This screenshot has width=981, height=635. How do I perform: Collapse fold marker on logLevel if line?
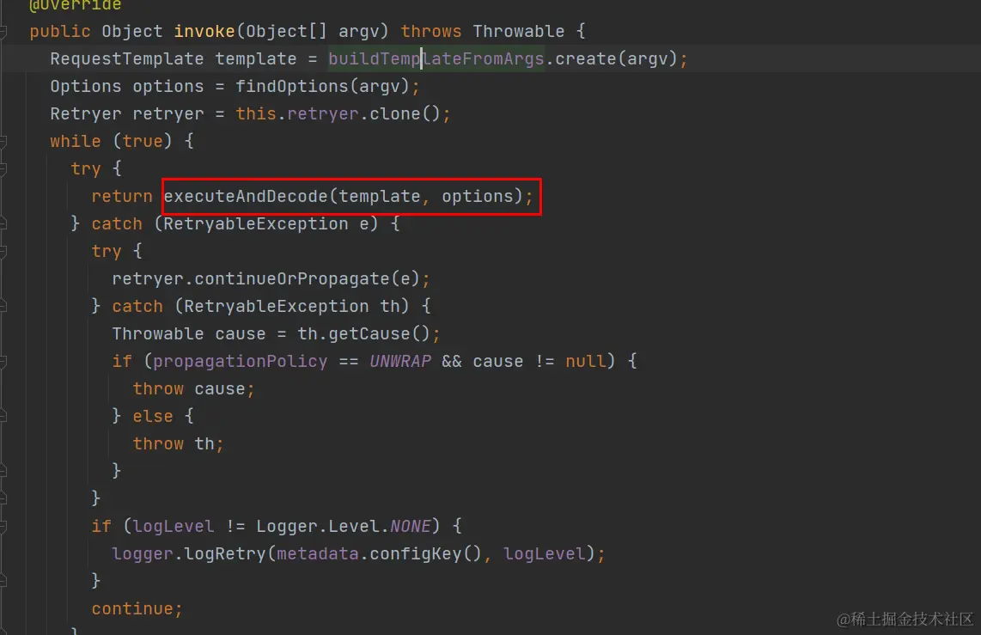pyautogui.click(x=3, y=527)
